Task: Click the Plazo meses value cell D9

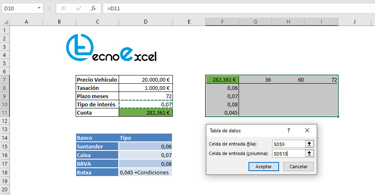Action: pos(146,96)
